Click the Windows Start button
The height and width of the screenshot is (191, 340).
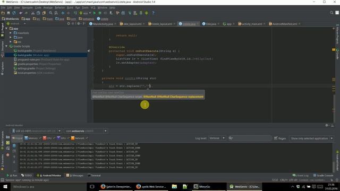click(5, 187)
